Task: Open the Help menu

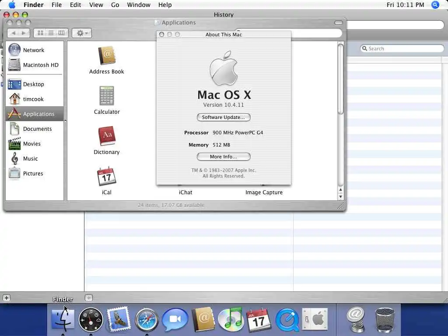Action: [165, 5]
